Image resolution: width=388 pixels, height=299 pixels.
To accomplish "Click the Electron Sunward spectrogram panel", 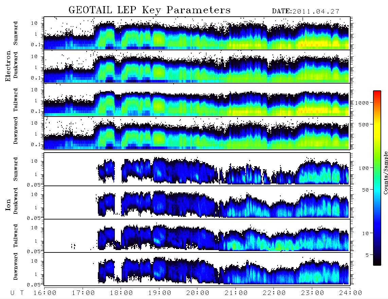I will [197, 33].
